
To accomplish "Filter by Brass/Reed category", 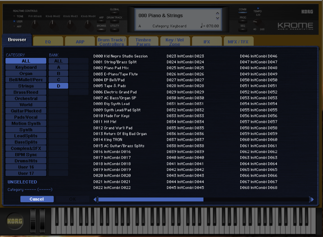I will coord(26,92).
